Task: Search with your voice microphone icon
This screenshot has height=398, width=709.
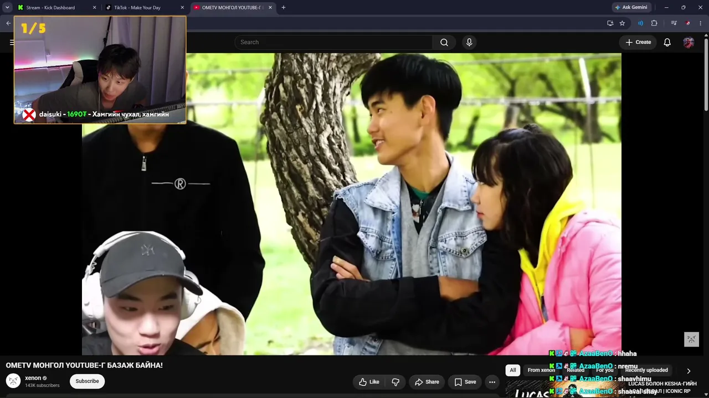Action: pyautogui.click(x=469, y=42)
